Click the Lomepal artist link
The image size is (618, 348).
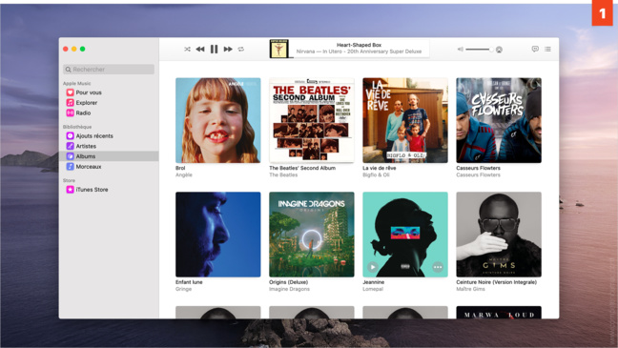click(x=373, y=289)
